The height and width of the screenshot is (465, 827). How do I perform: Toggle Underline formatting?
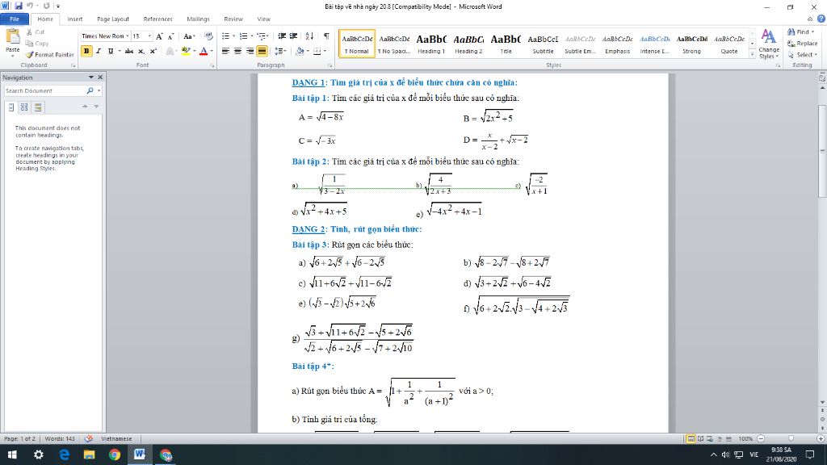coord(110,51)
